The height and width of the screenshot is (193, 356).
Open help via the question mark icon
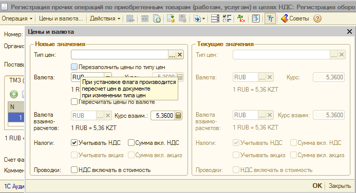[317, 18]
